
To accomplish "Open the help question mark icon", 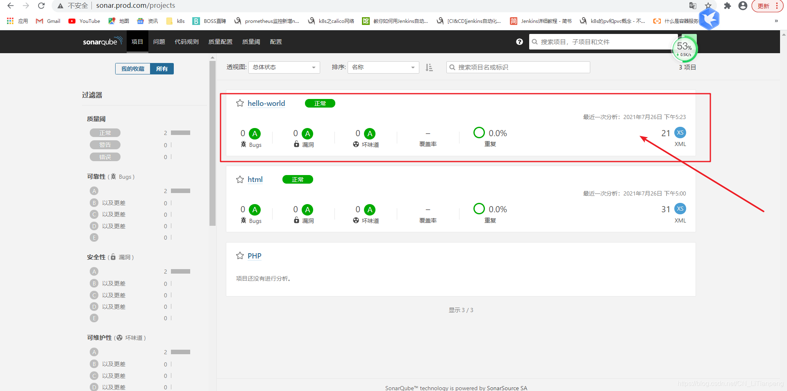I will point(519,42).
